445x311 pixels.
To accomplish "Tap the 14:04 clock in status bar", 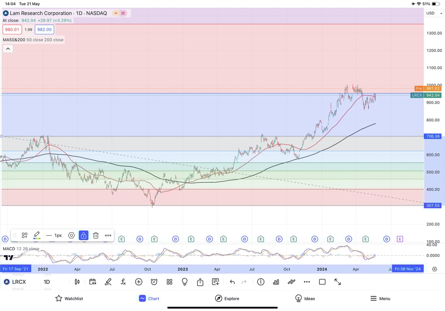I will tap(11, 4).
